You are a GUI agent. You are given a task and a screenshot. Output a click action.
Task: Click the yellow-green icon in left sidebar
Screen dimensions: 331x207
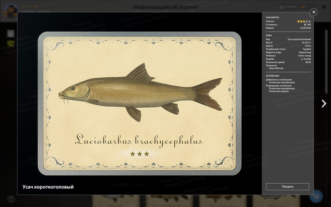tap(11, 43)
